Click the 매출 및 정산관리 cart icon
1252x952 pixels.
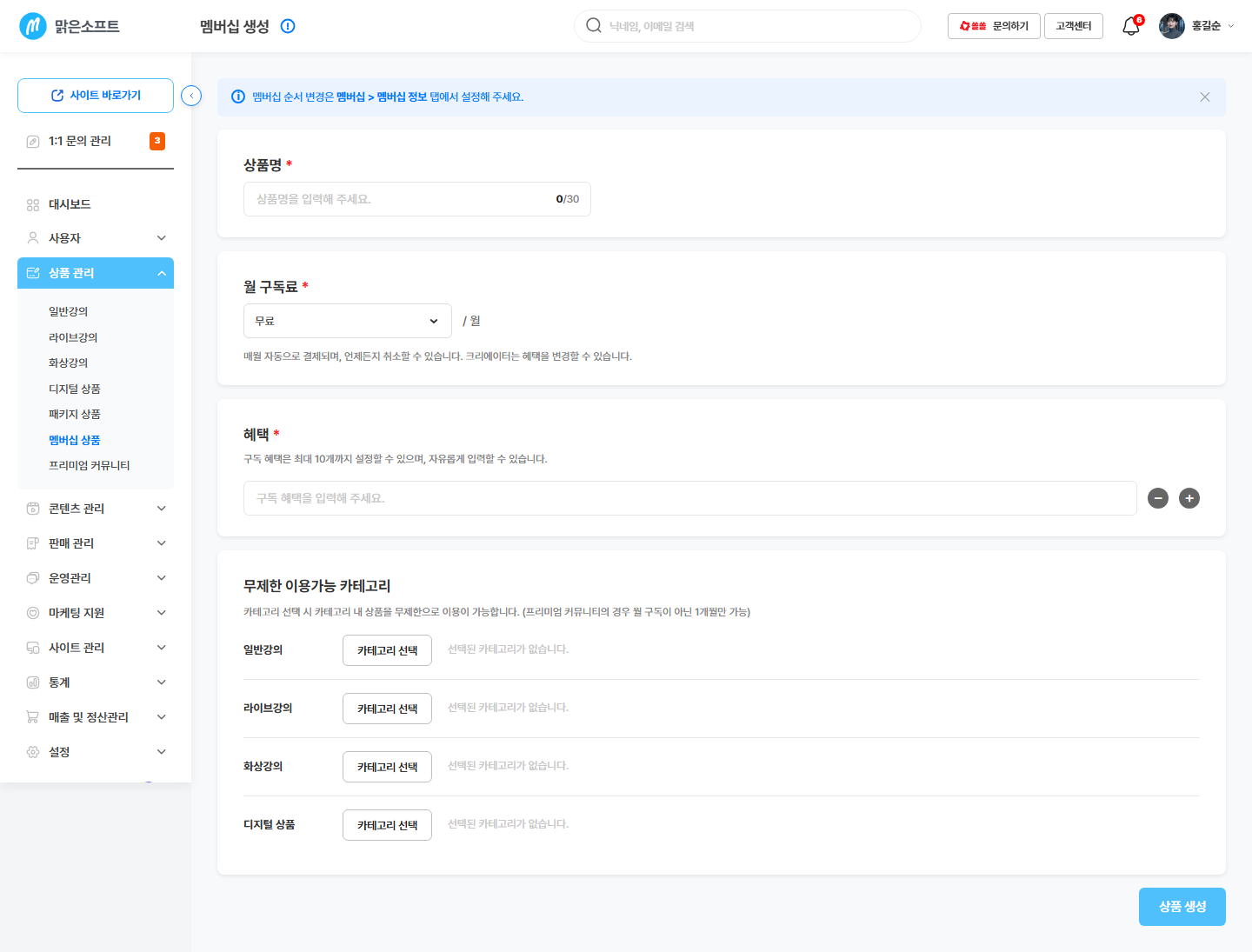point(33,717)
